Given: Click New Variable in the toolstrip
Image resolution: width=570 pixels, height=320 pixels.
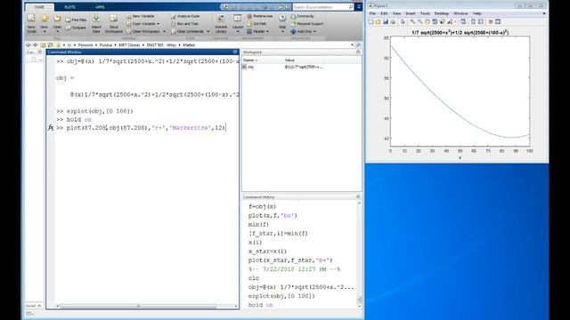Looking at the screenshot, I should click(x=141, y=16).
